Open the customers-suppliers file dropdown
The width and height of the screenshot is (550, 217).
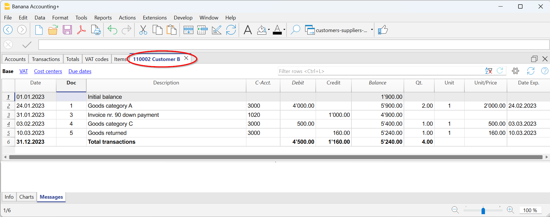pos(372,30)
